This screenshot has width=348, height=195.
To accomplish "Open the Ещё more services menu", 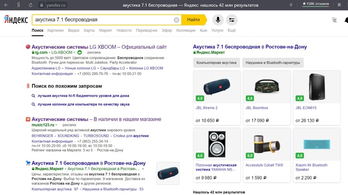I will click(x=232, y=30).
